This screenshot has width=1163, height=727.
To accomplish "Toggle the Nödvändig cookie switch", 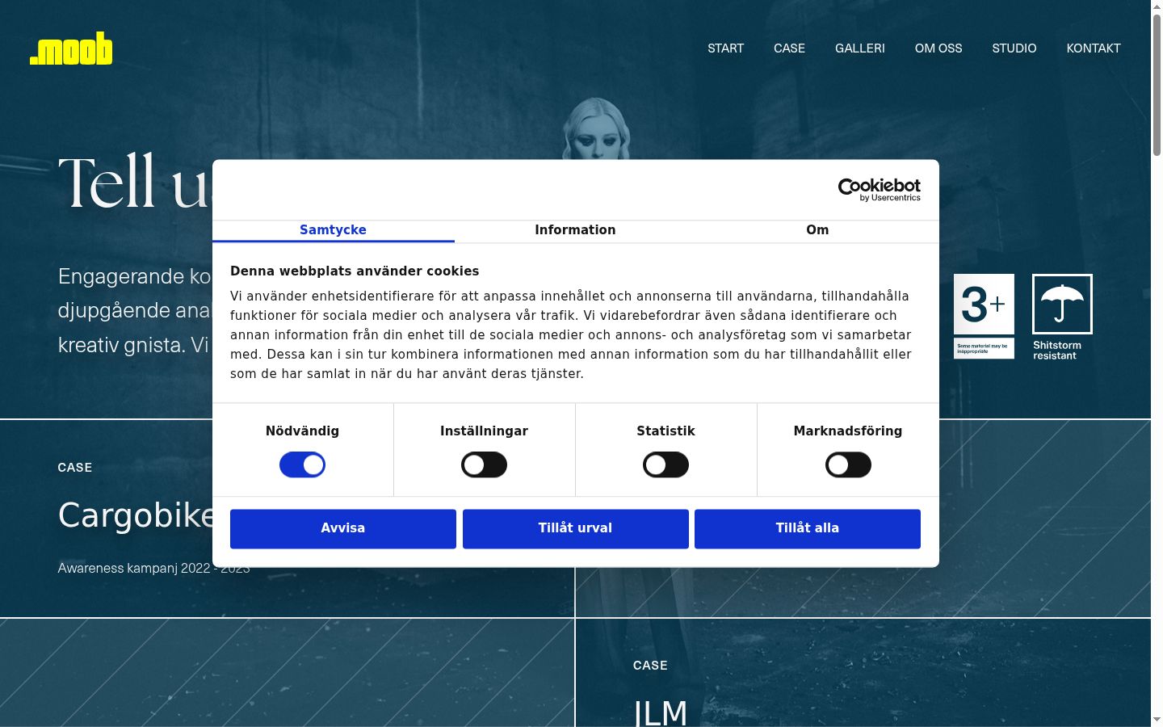I will pos(302,464).
